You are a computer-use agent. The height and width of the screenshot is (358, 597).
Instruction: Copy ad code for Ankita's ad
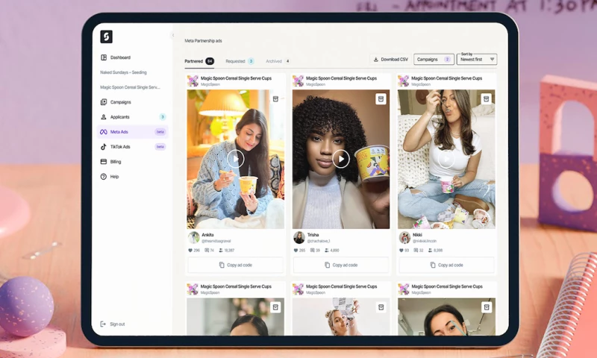click(x=235, y=265)
